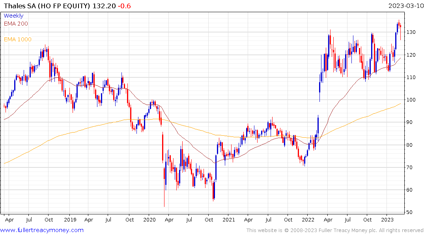Click the 130 price axis label

[x=411, y=32]
